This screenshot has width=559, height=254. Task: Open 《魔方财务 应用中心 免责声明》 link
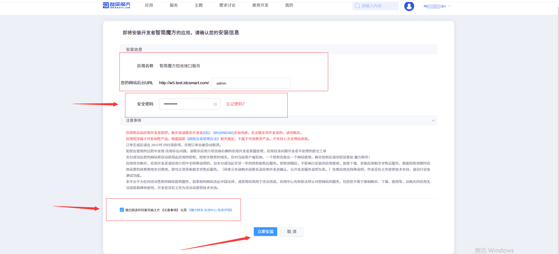point(211,210)
